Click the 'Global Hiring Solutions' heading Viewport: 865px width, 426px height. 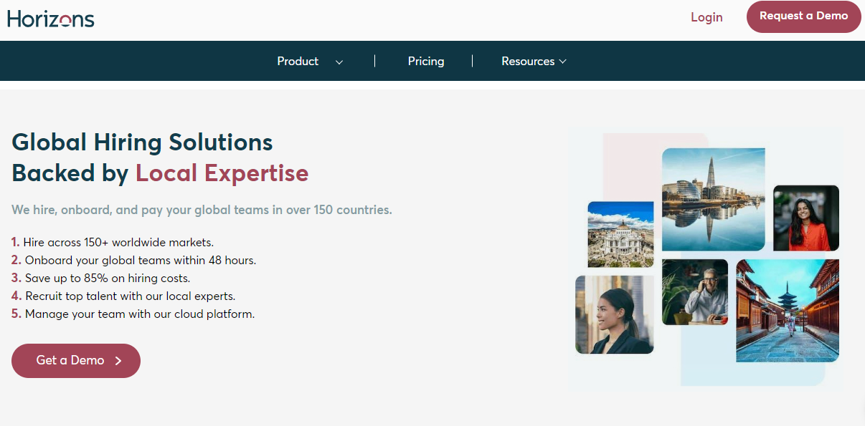pyautogui.click(x=142, y=142)
